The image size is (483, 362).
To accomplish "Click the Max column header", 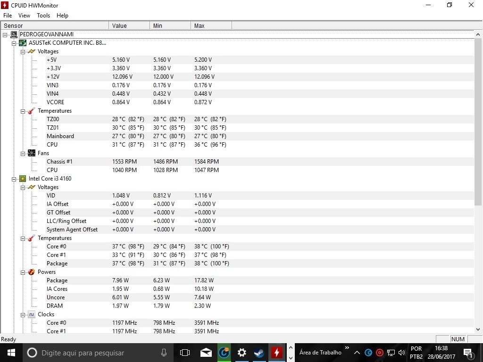I will (x=211, y=25).
